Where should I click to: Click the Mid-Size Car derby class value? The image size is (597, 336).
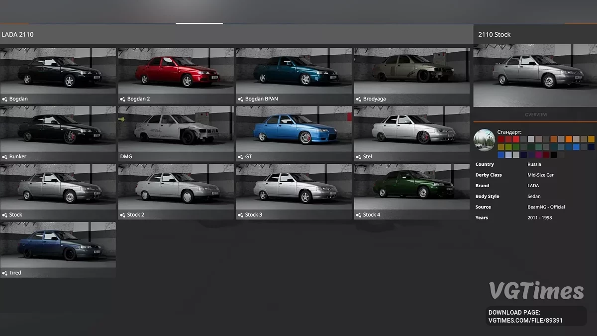pyautogui.click(x=541, y=175)
